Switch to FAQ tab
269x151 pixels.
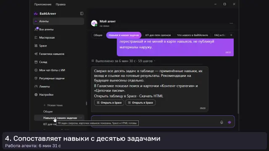tap(220, 35)
